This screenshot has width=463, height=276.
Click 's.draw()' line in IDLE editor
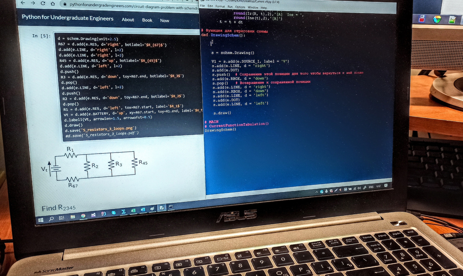coord(222,113)
